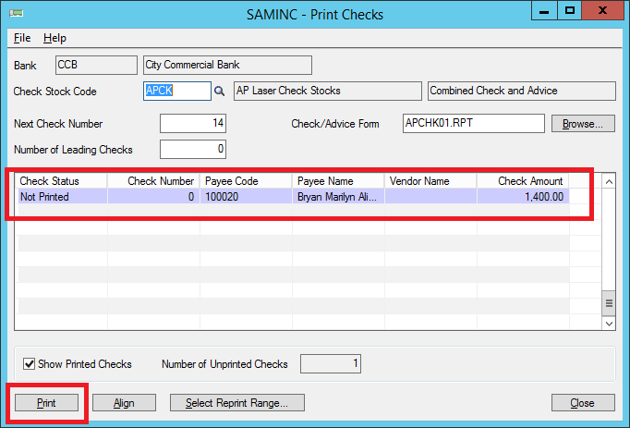Click the City Commercial Bank field
Viewport: 630px width, 428px height.
(227, 65)
